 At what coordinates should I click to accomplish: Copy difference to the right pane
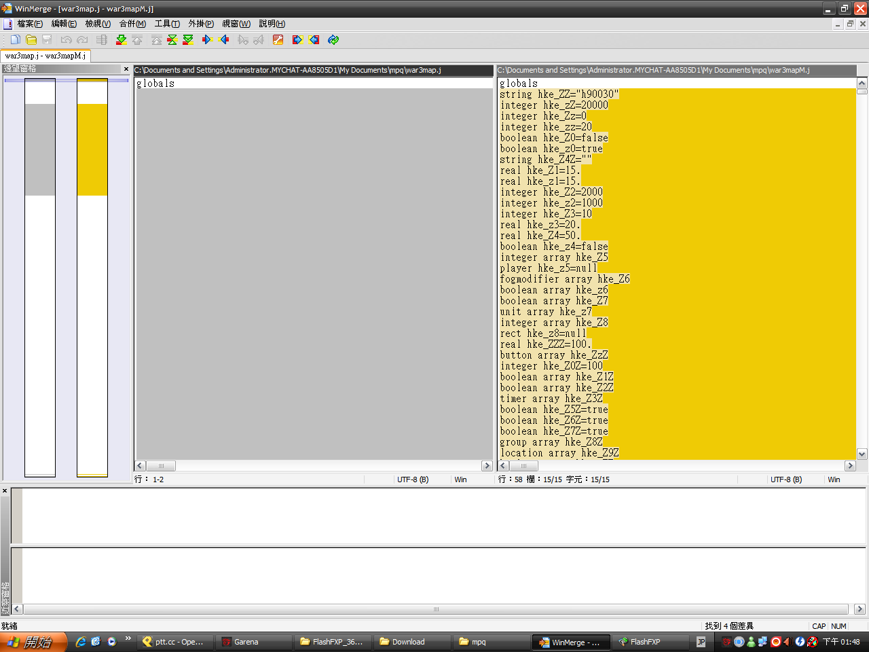click(x=207, y=40)
